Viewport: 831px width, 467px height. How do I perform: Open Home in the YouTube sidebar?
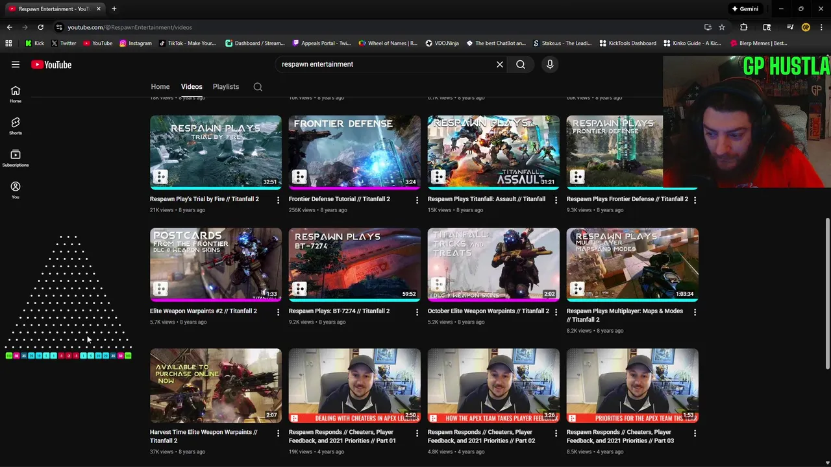click(16, 95)
